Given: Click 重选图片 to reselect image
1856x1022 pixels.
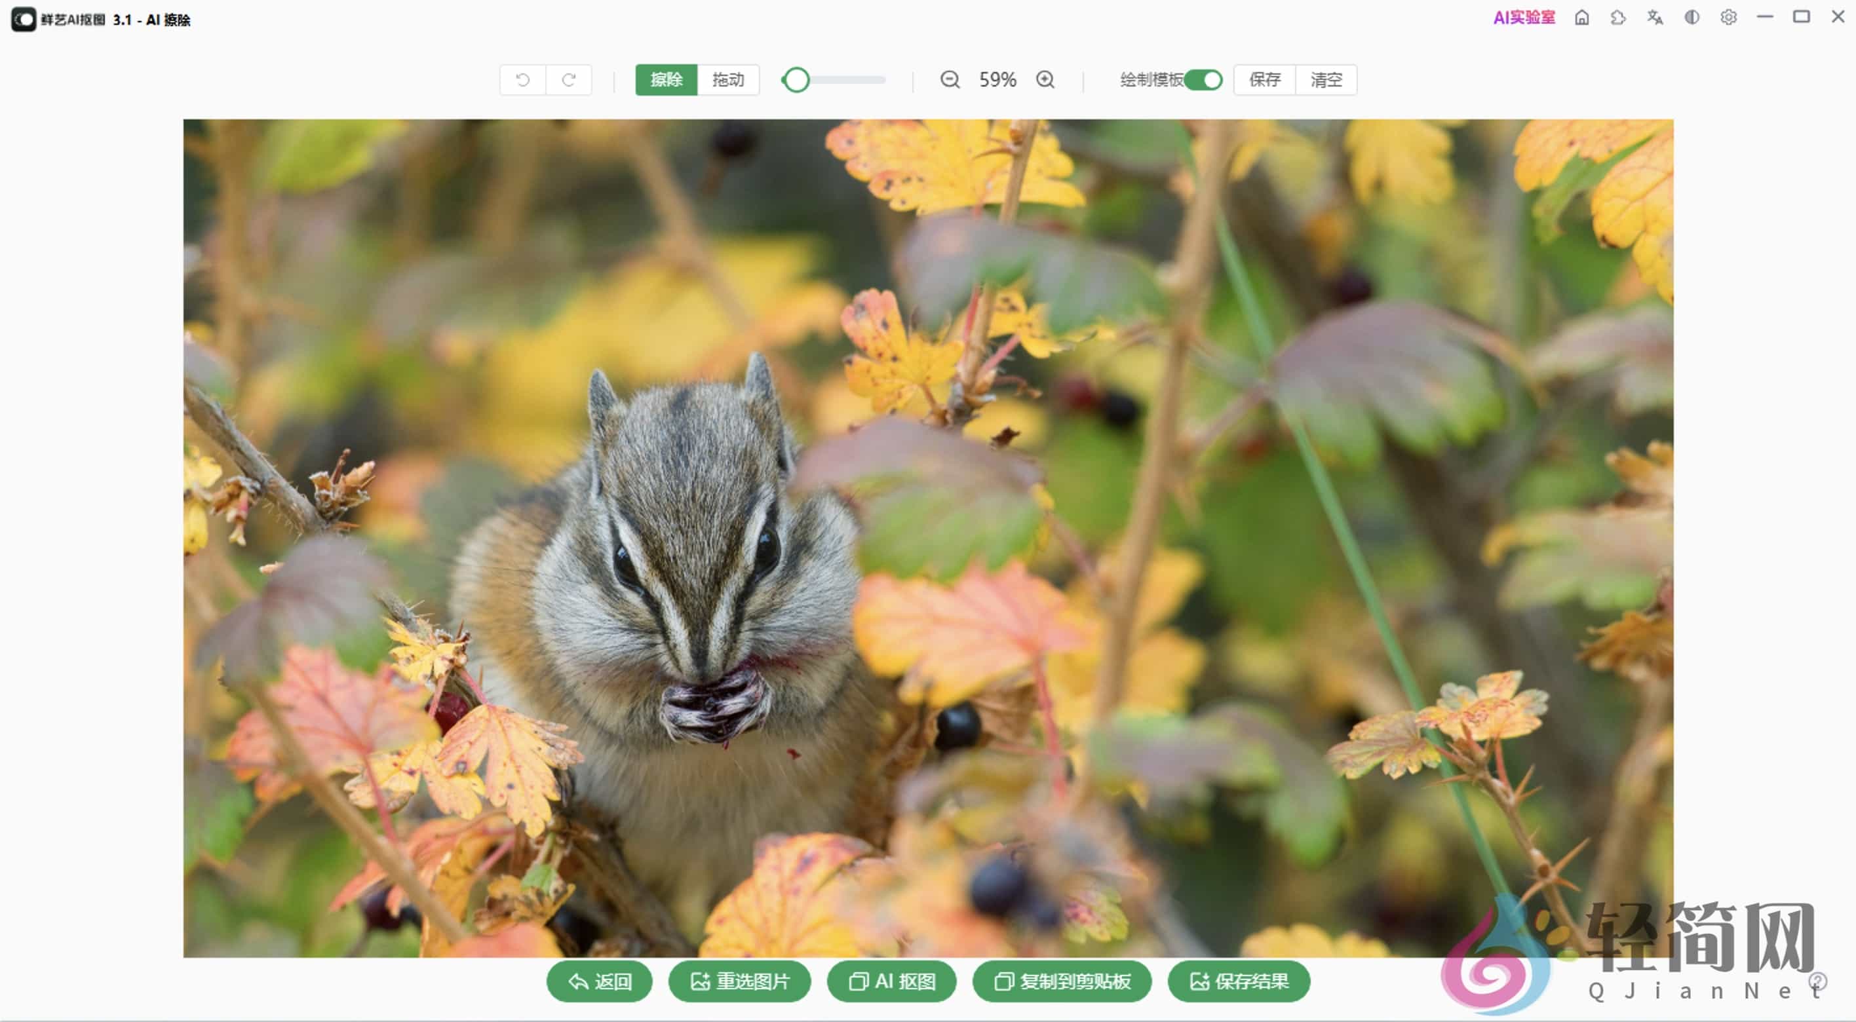Looking at the screenshot, I should coord(740,981).
